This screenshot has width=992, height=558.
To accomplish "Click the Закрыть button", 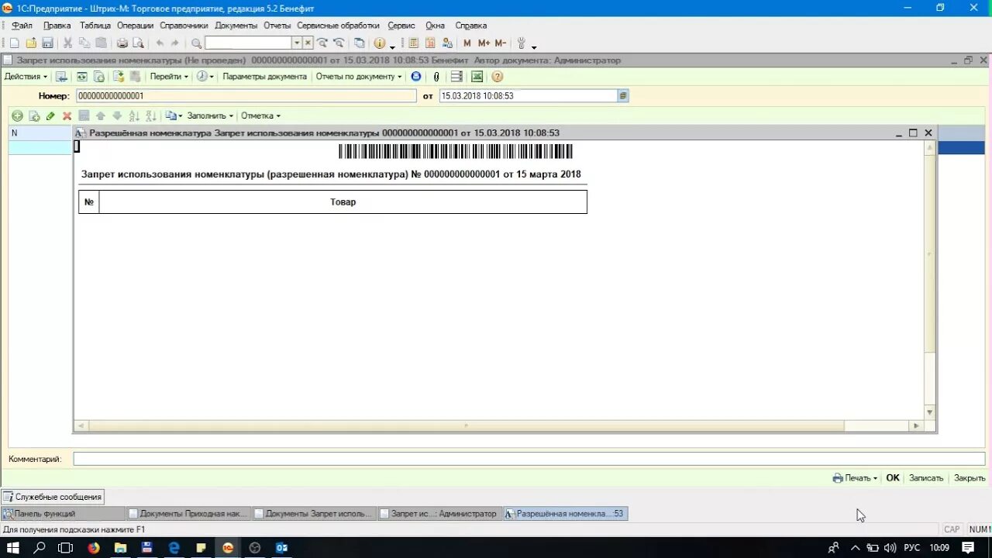I will point(970,478).
